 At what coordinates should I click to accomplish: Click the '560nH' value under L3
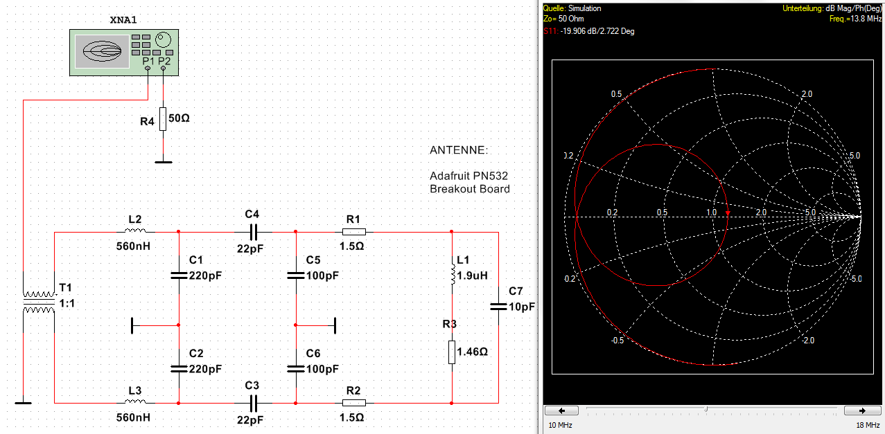tap(133, 417)
